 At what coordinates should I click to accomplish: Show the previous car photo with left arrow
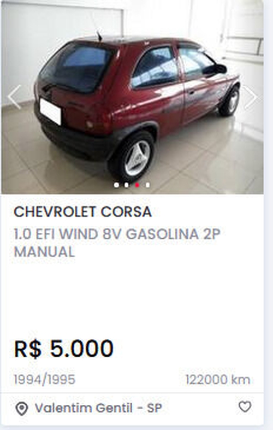coord(14,97)
